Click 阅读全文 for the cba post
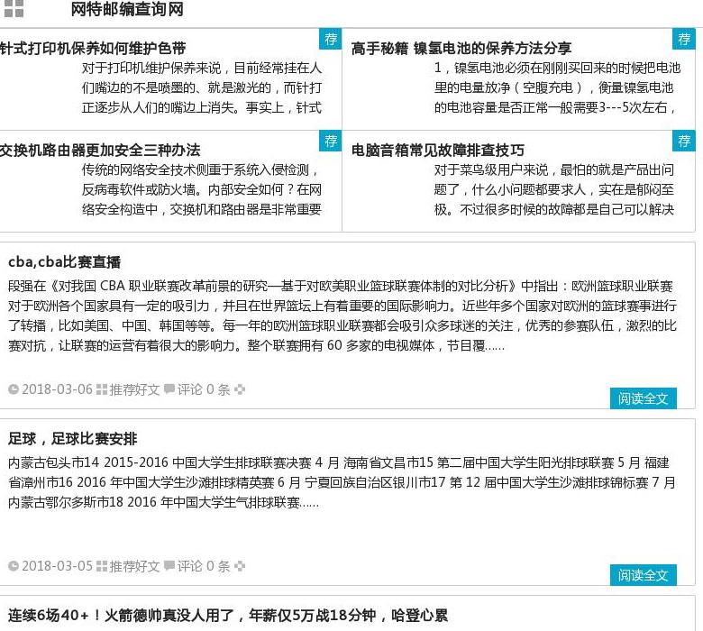Viewport: 703px width, 631px height. [x=643, y=398]
